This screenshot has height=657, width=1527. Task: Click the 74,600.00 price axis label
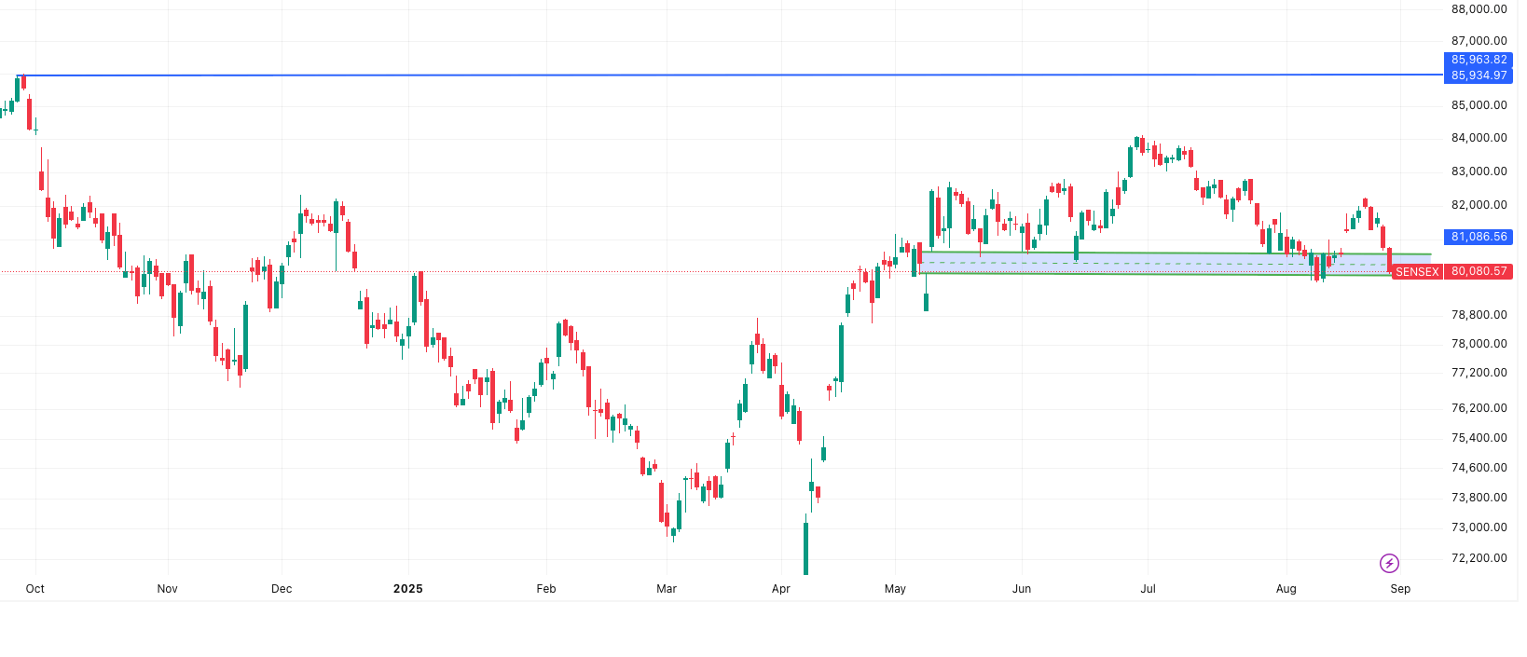pyautogui.click(x=1479, y=468)
